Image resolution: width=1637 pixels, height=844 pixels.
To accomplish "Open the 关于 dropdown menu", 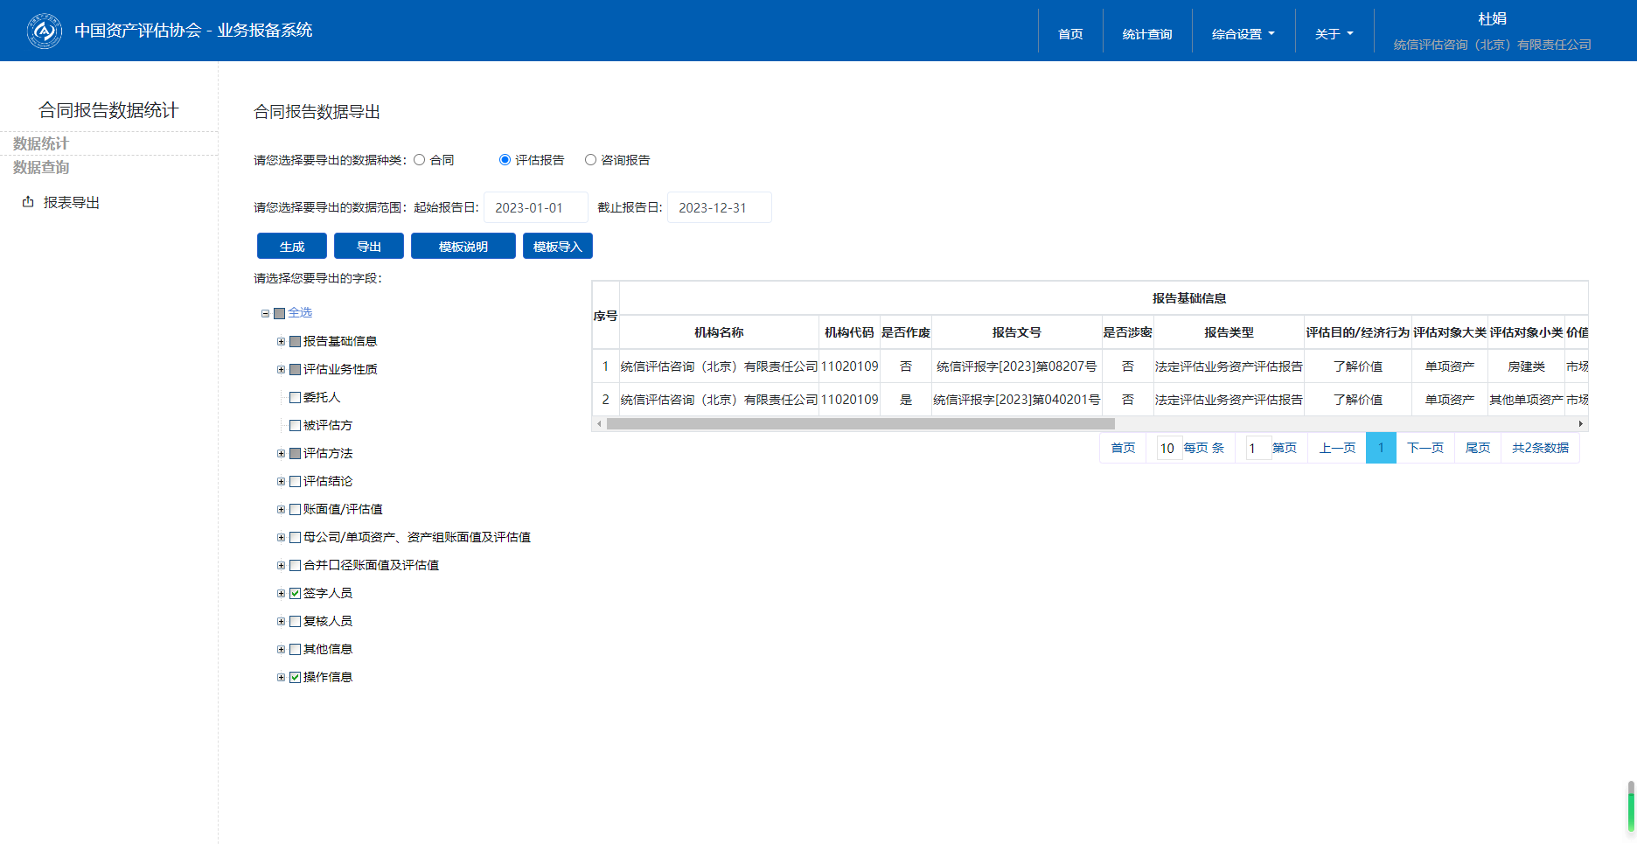I will [x=1334, y=34].
